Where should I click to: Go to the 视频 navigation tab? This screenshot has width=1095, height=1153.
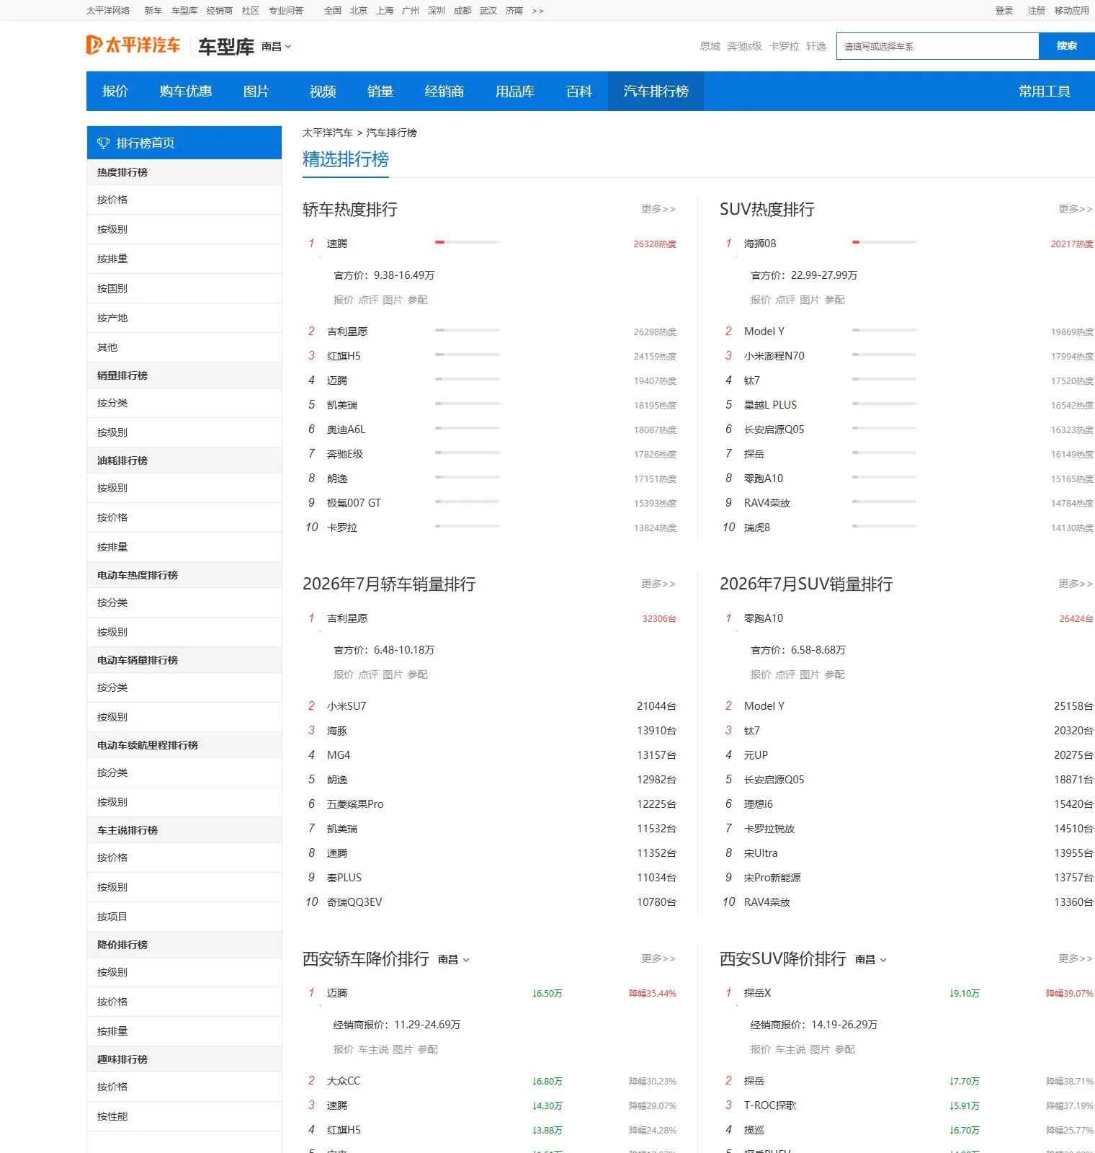click(323, 91)
